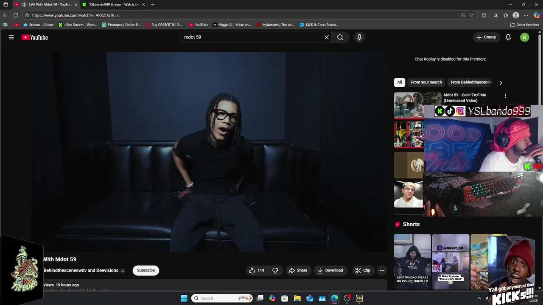Open Copilot in Edge toolbar
This screenshot has height=305, width=543.
coord(537,15)
